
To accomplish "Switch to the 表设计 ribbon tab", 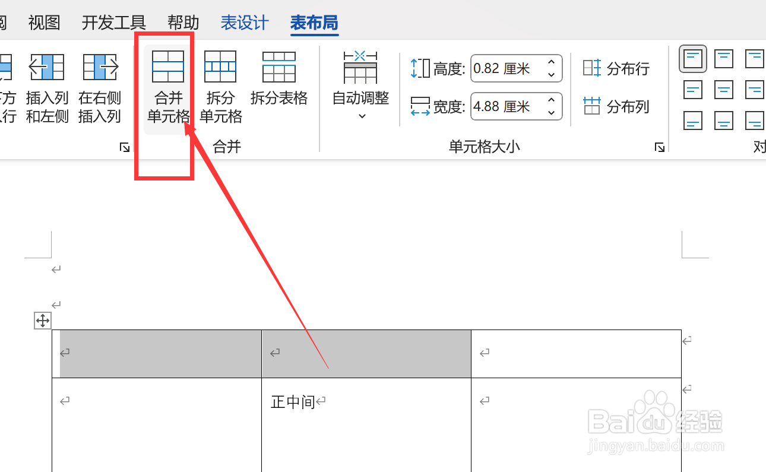I will [244, 23].
